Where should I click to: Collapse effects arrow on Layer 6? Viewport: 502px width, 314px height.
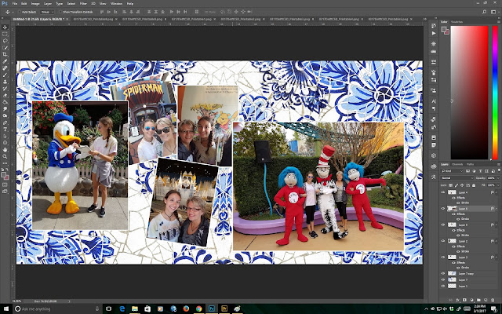497,208
